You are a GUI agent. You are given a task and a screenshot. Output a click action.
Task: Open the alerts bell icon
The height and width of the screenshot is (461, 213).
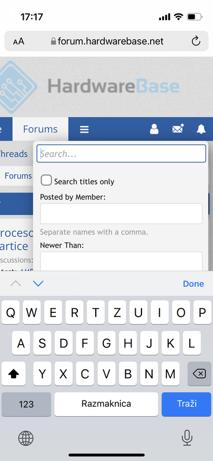201,129
